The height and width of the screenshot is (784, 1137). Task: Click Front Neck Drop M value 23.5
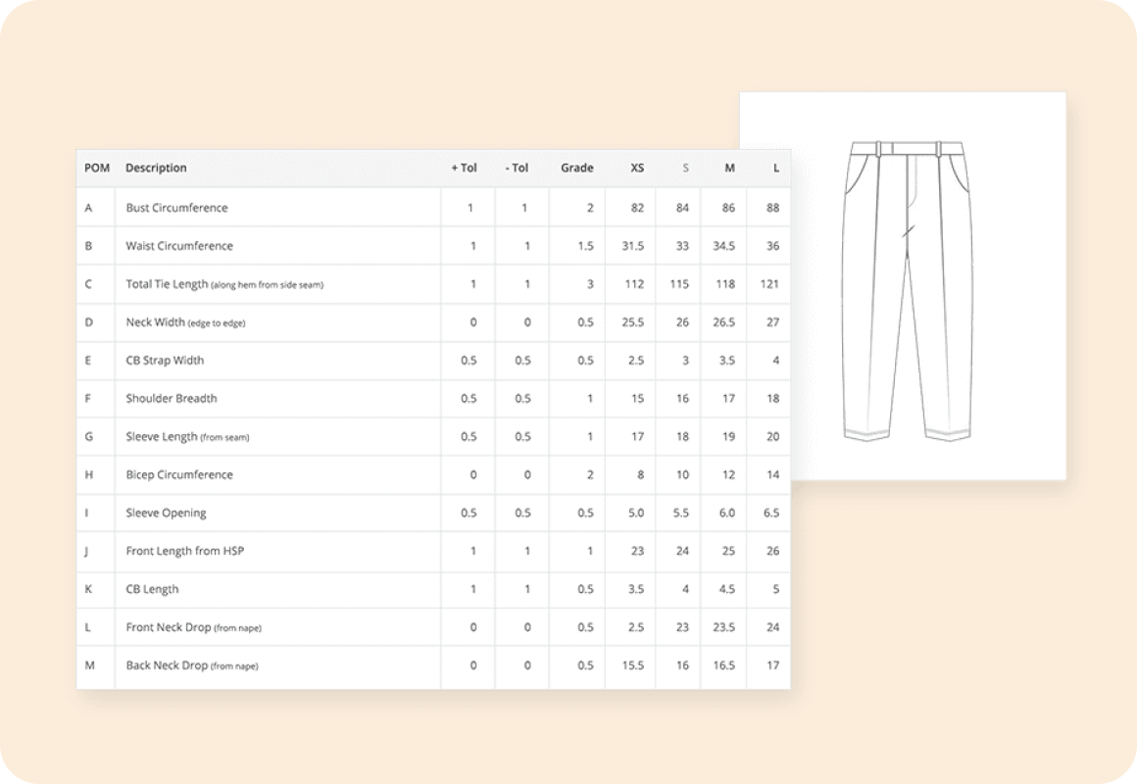click(x=724, y=627)
